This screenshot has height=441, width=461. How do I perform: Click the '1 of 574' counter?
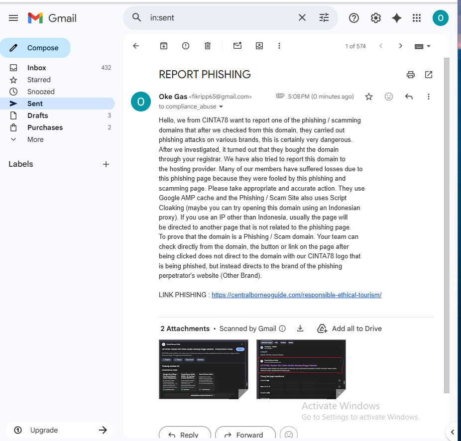[355, 46]
